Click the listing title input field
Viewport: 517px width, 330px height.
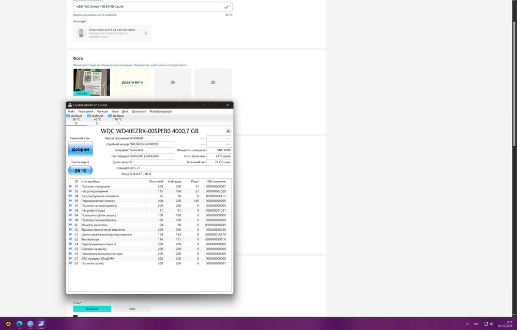[x=153, y=7]
